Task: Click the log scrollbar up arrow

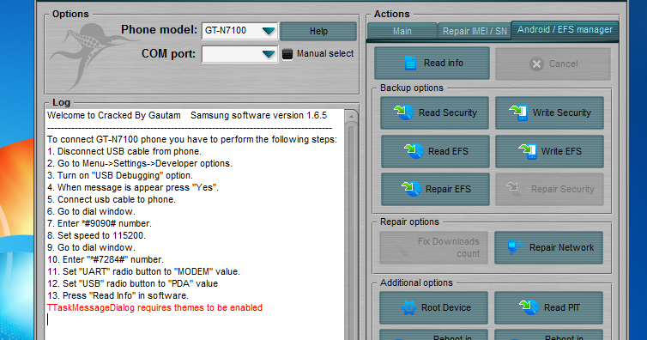Action: point(351,117)
